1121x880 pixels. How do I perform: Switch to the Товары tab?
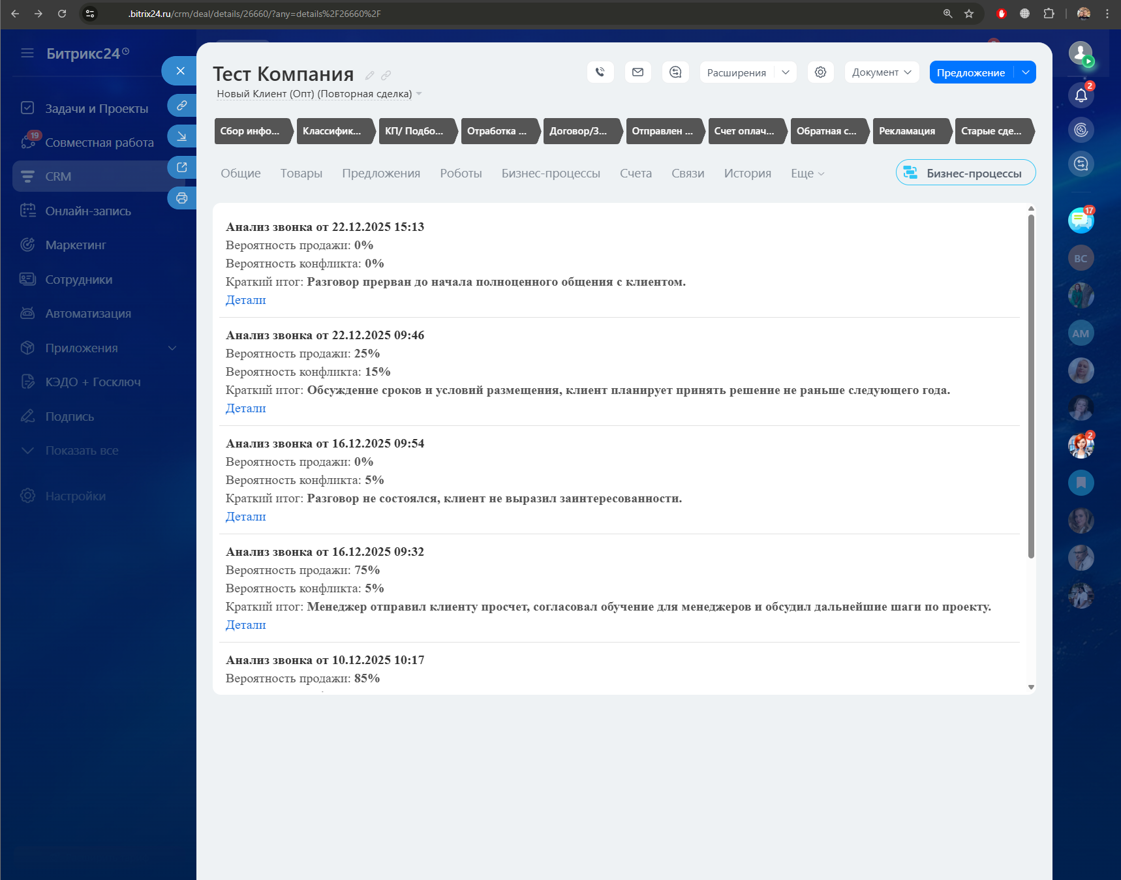[301, 174]
